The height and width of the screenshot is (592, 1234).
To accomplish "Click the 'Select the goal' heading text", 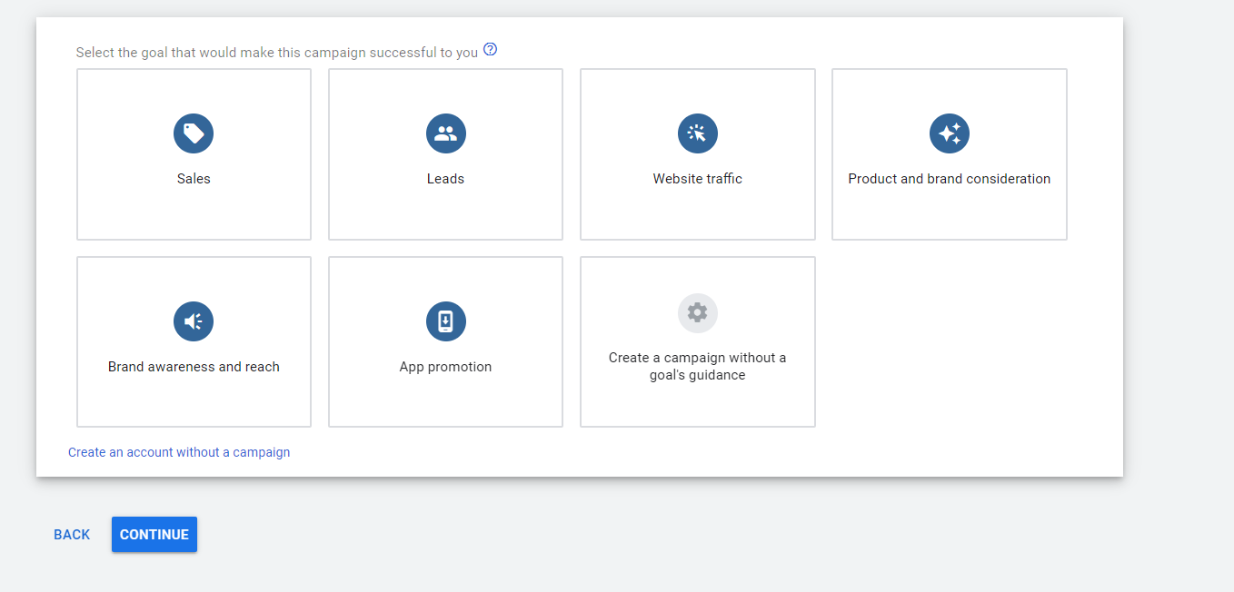I will (276, 53).
